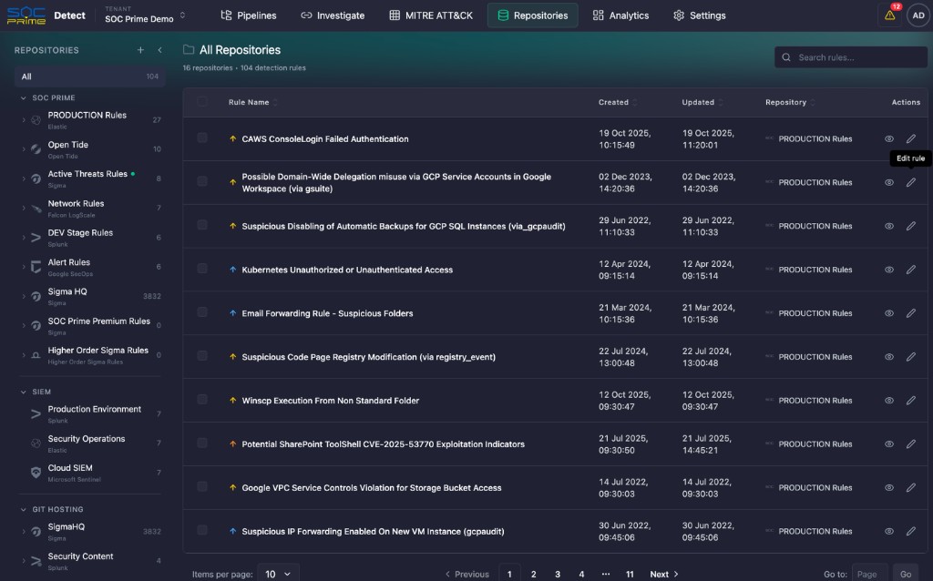
Task: Go to the Investigate tab
Action: [x=333, y=15]
